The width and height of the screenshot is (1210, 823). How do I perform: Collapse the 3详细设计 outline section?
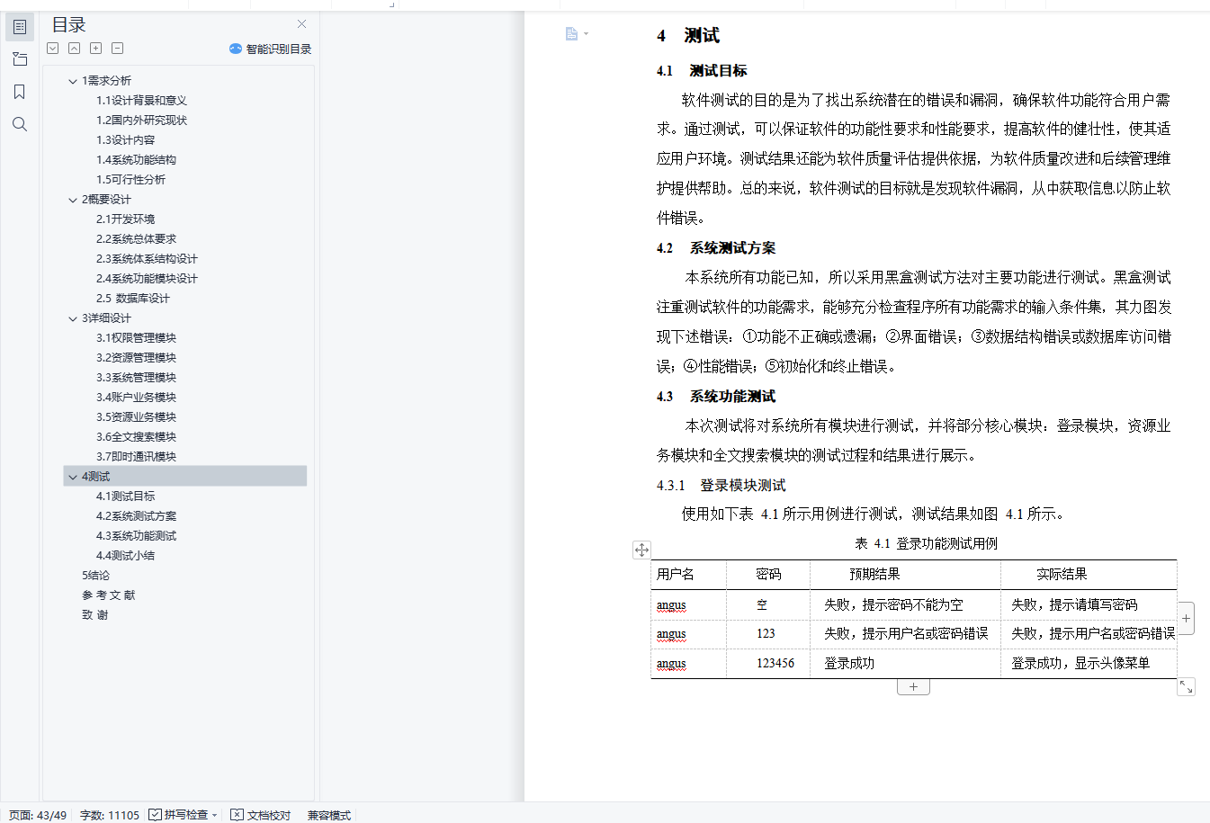73,318
